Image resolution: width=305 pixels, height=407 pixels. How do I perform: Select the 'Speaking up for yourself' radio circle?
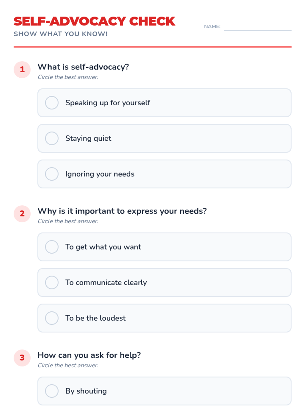coord(52,103)
